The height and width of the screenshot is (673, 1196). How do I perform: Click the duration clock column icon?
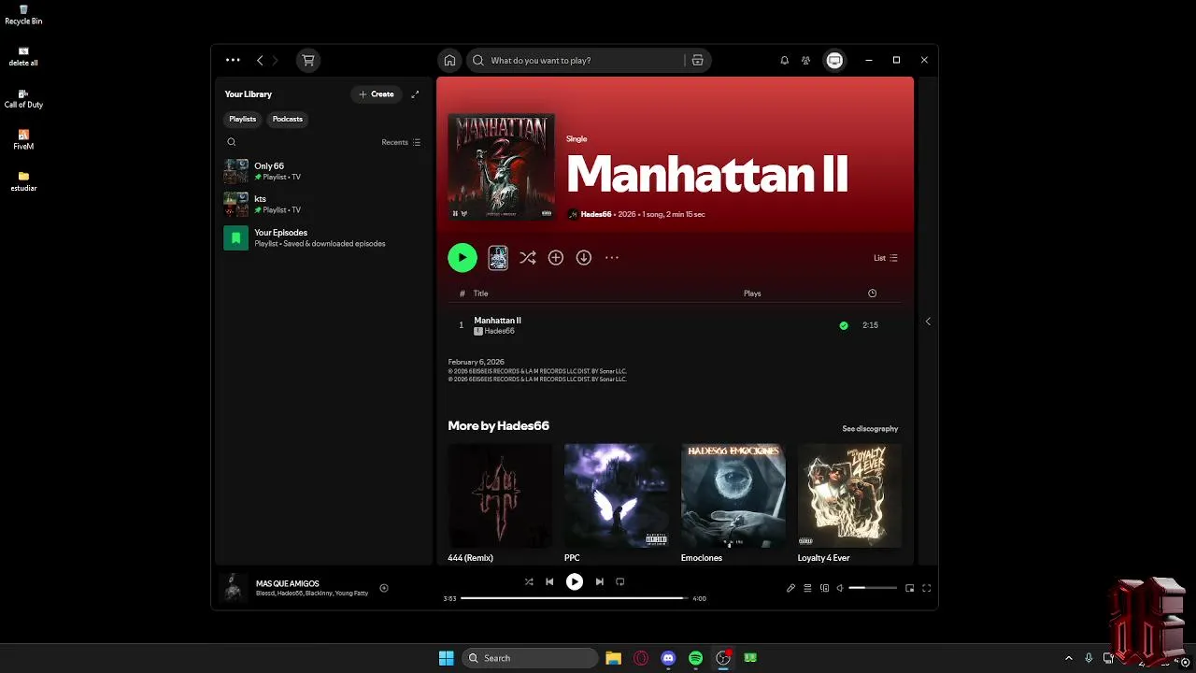click(x=872, y=294)
